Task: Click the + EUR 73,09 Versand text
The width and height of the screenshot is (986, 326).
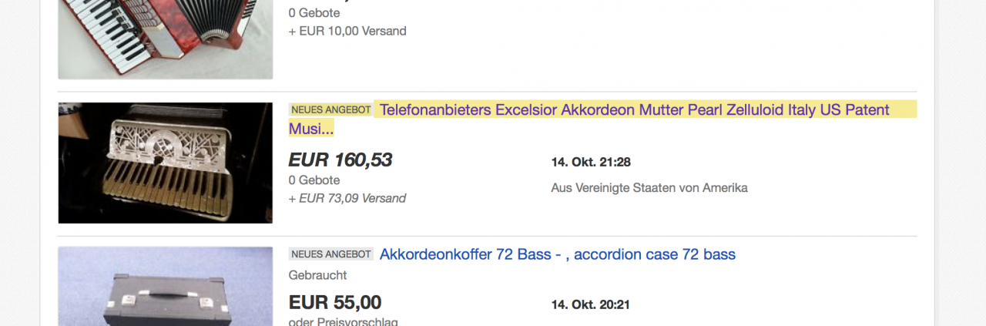Action: click(x=347, y=199)
